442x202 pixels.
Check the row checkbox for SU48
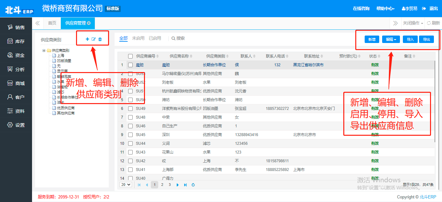pos(130,117)
